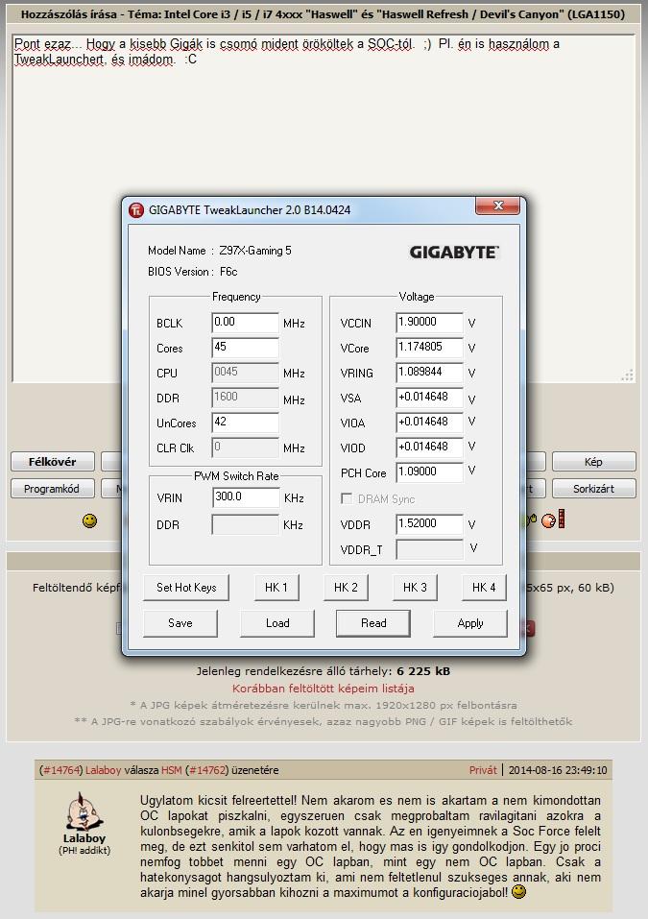Click the VDDR voltage field
Screen dimensions: 648x919
[x=429, y=524]
